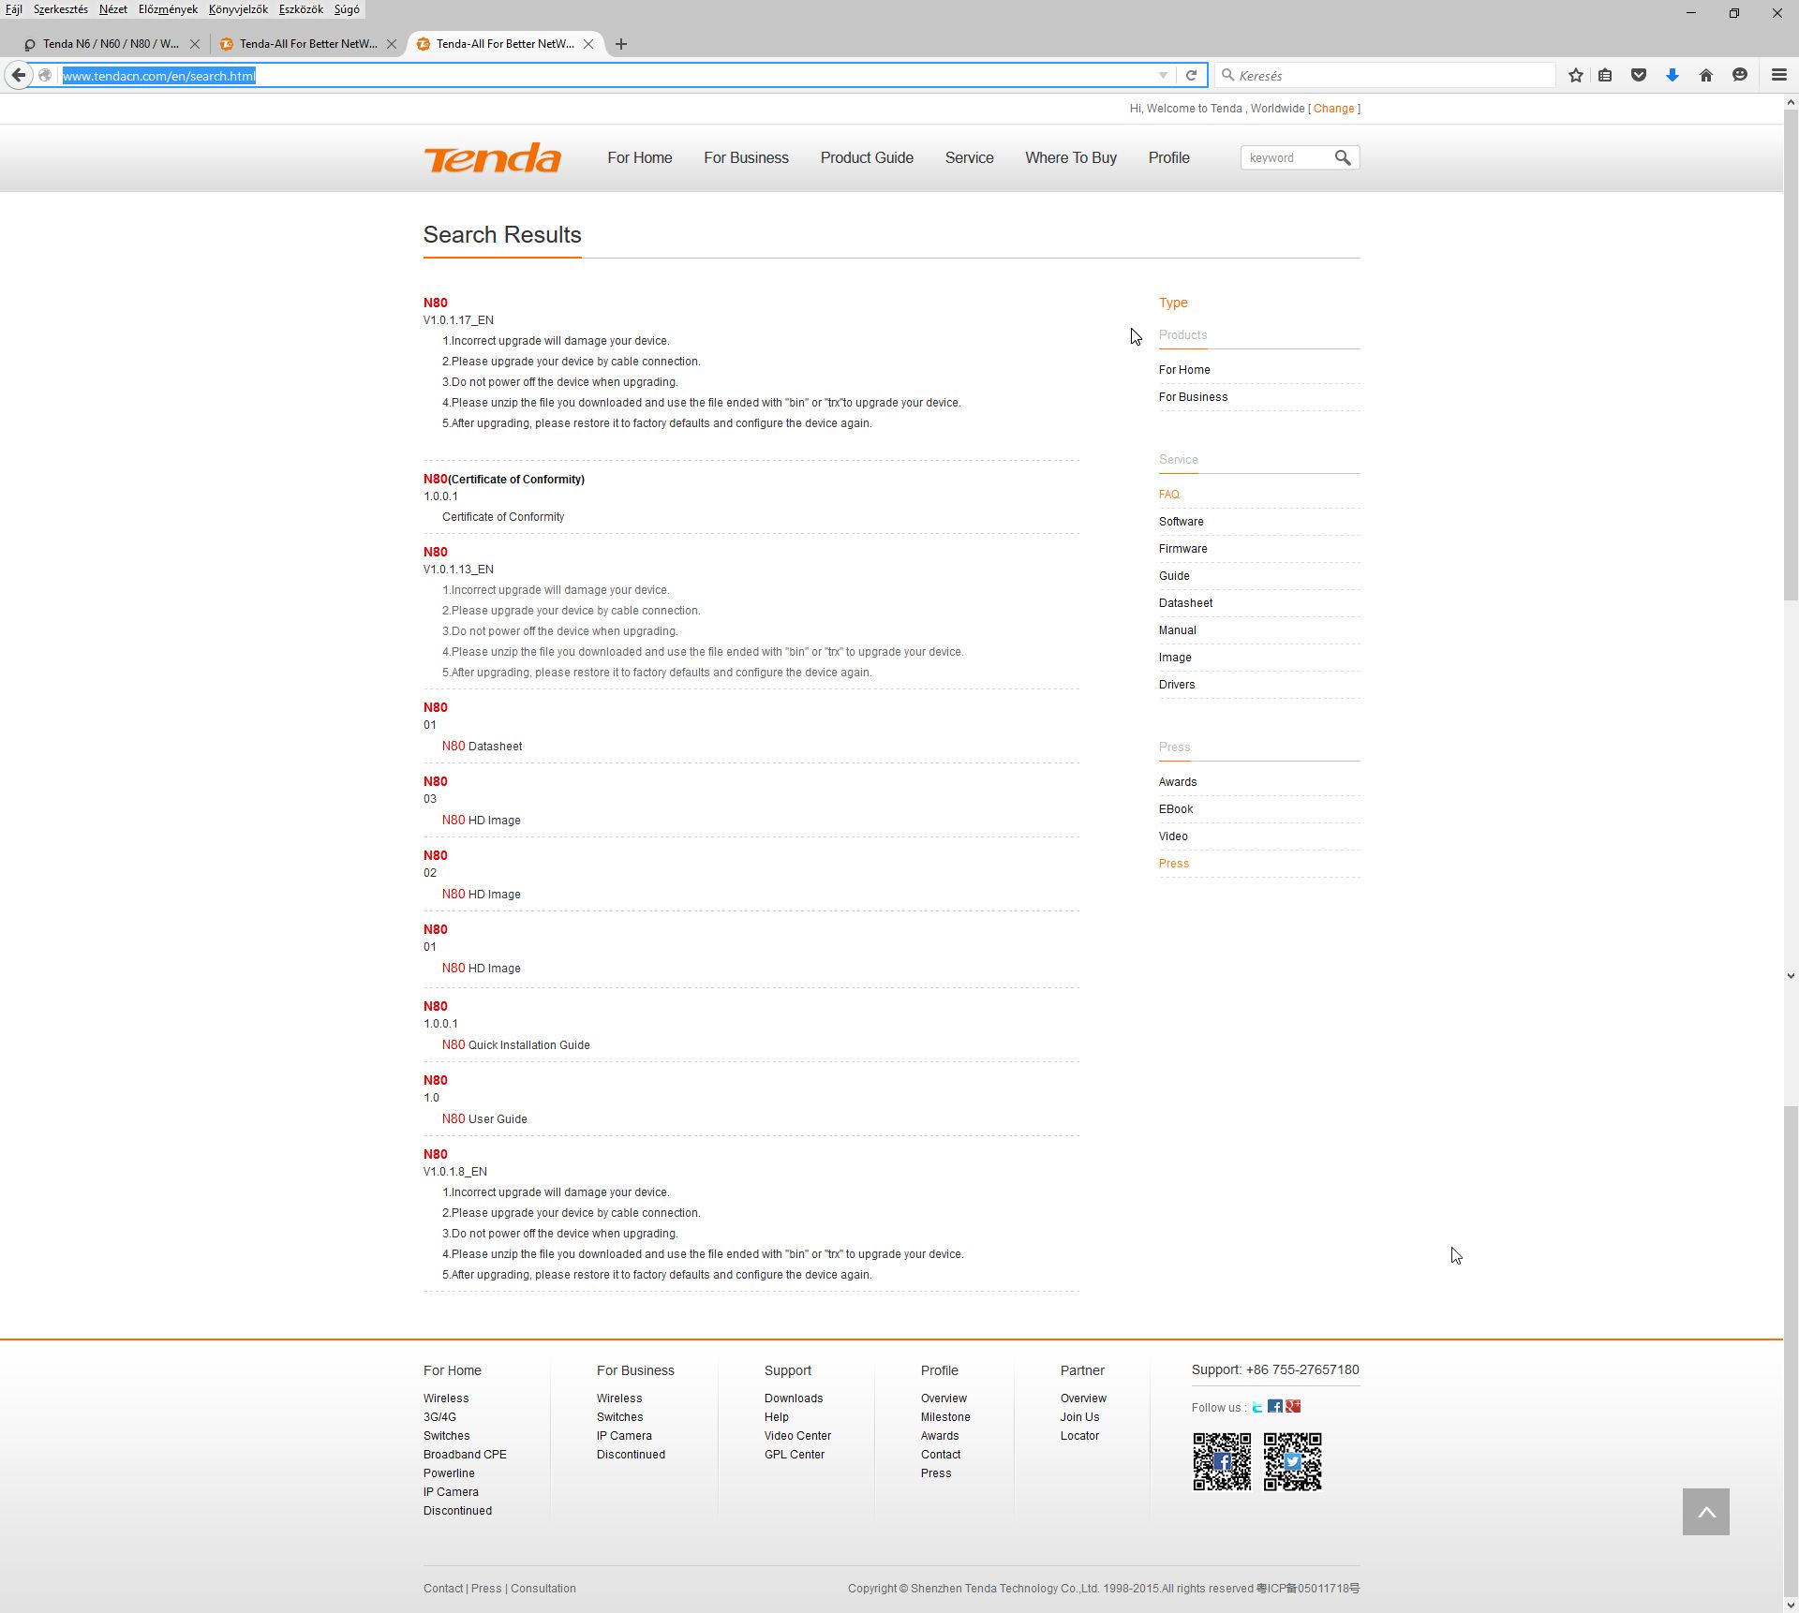Open GPL Center in footer Support
The height and width of the screenshot is (1613, 1799).
click(795, 1455)
